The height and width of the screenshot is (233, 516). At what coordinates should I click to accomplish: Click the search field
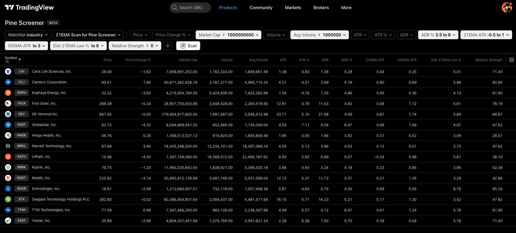coord(190,7)
